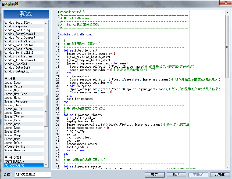Viewport: 232px width, 179px height.
Task: Select Window_MapName script
Action: [24, 26]
